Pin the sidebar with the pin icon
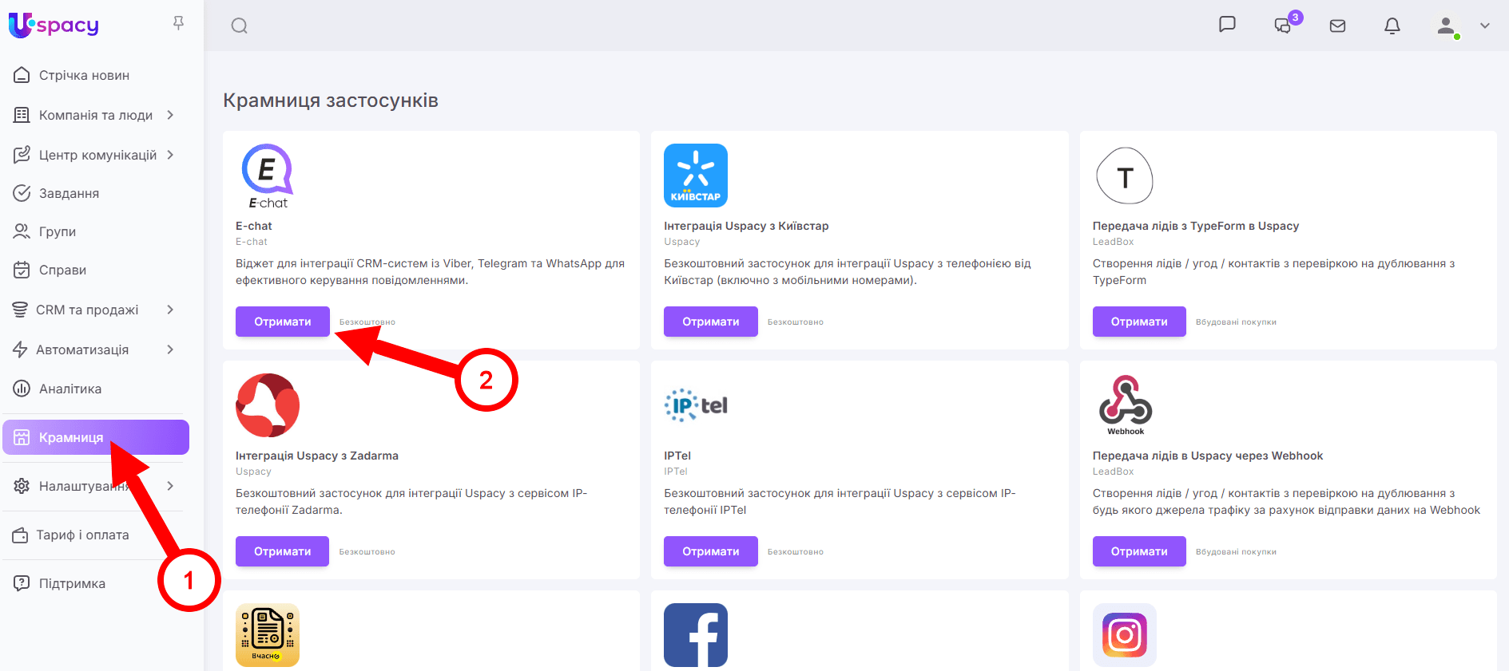Viewport: 1509px width, 671px height. tap(178, 23)
